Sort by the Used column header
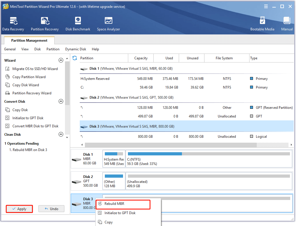The width and height of the screenshot is (296, 226). (x=166, y=58)
